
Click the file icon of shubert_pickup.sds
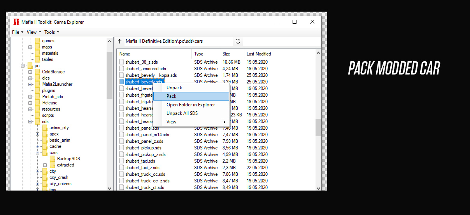click(121, 148)
